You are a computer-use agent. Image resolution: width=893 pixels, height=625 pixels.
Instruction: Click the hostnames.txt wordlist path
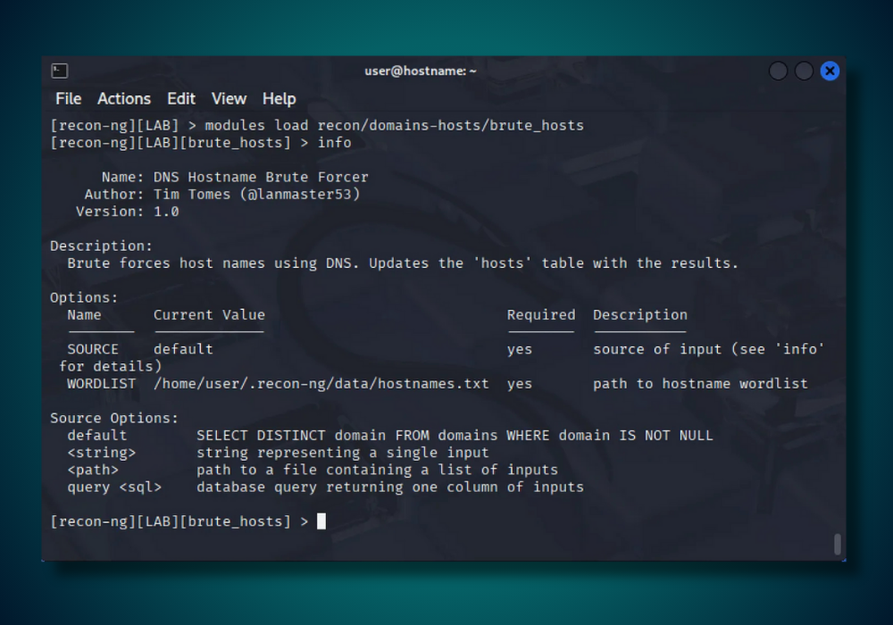pyautogui.click(x=321, y=384)
